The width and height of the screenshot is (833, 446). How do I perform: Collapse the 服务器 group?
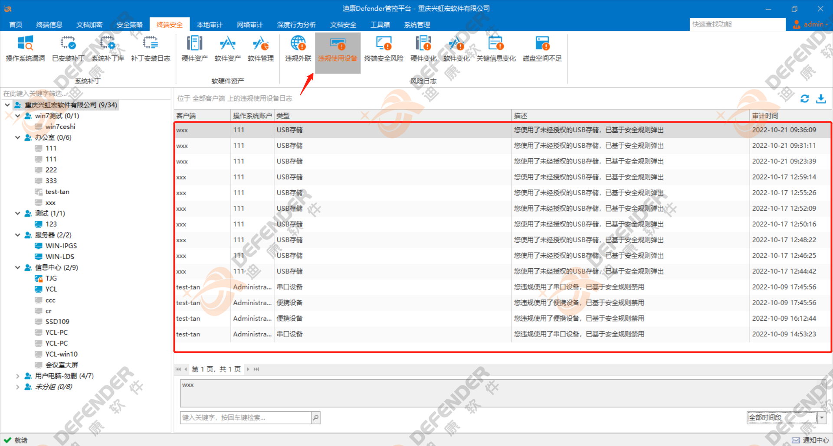18,235
